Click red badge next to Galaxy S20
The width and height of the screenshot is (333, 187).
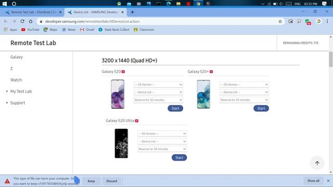[x=123, y=72]
